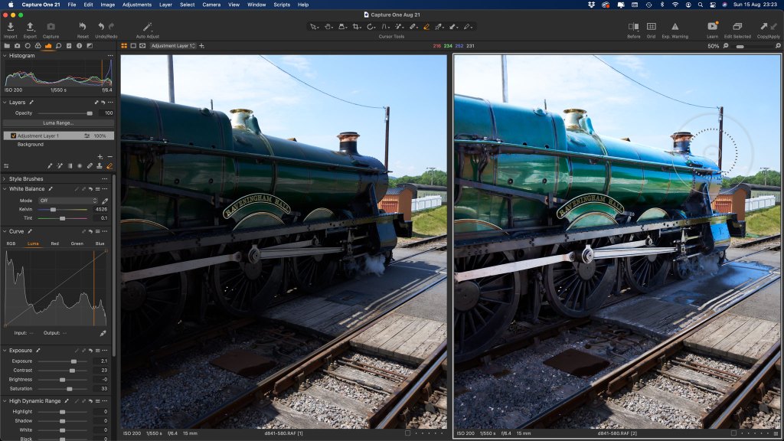Select the Pan hand cursor tool
This screenshot has width=784, height=441.
point(328,27)
